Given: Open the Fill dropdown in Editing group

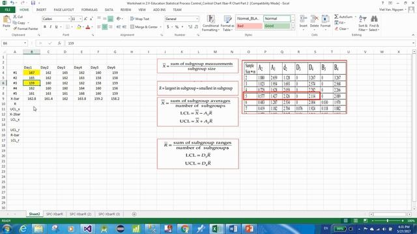Looking at the screenshot, I should coord(340,23).
